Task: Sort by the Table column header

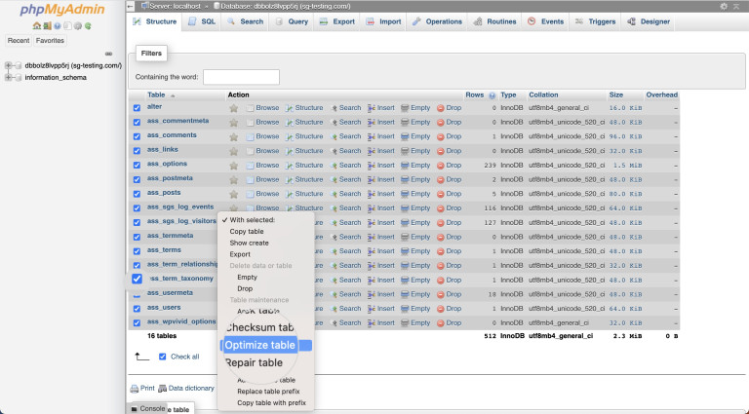Action: 156,94
